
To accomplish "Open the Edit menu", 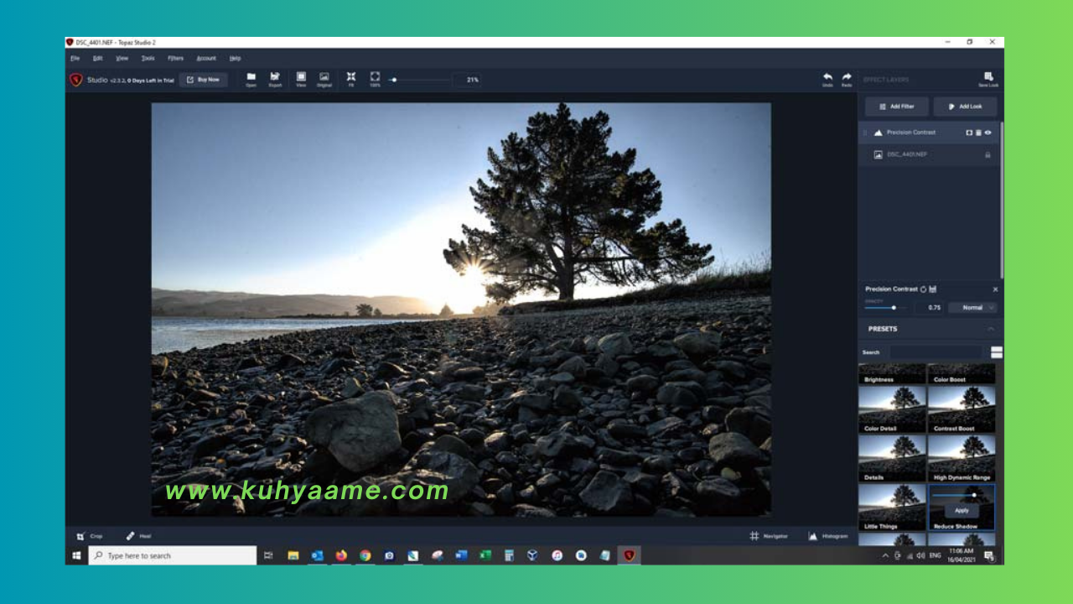I will click(x=98, y=59).
